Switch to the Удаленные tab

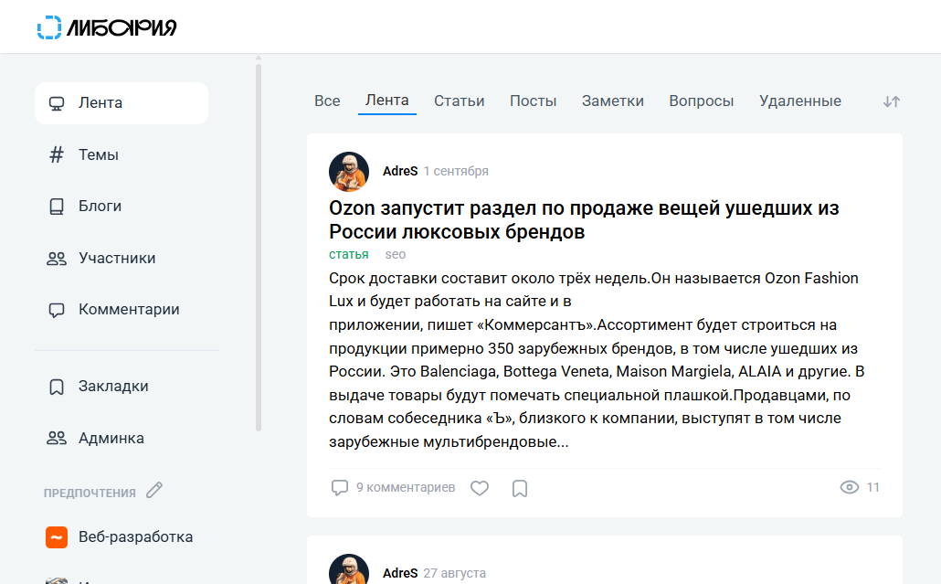800,101
